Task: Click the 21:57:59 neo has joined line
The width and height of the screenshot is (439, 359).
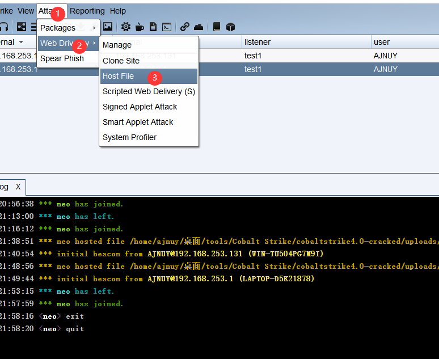Action: click(61, 304)
